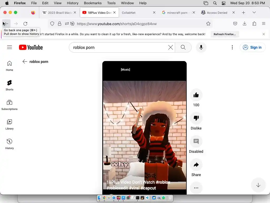Open site permissions icon in address bar
This screenshot has width=270, height=203.
pyautogui.click(x=67, y=24)
